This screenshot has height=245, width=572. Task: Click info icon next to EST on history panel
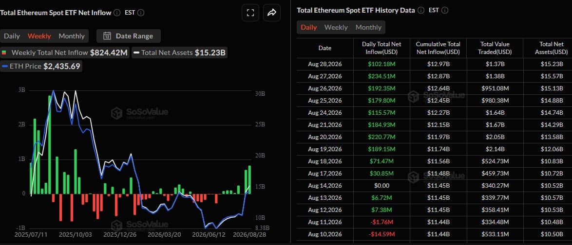445,11
